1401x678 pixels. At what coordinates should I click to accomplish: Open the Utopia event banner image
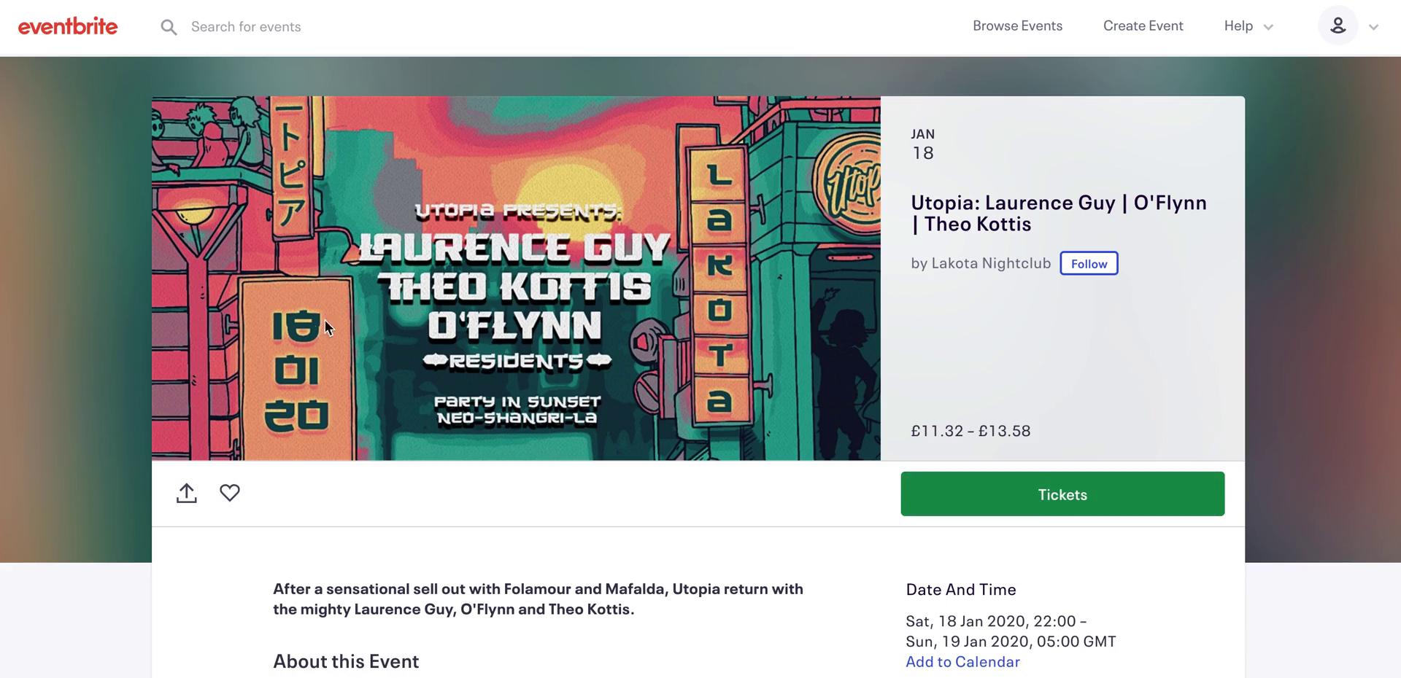click(x=516, y=278)
